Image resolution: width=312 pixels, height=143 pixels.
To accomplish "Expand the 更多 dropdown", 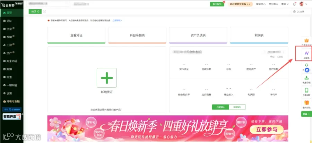I will [285, 4].
